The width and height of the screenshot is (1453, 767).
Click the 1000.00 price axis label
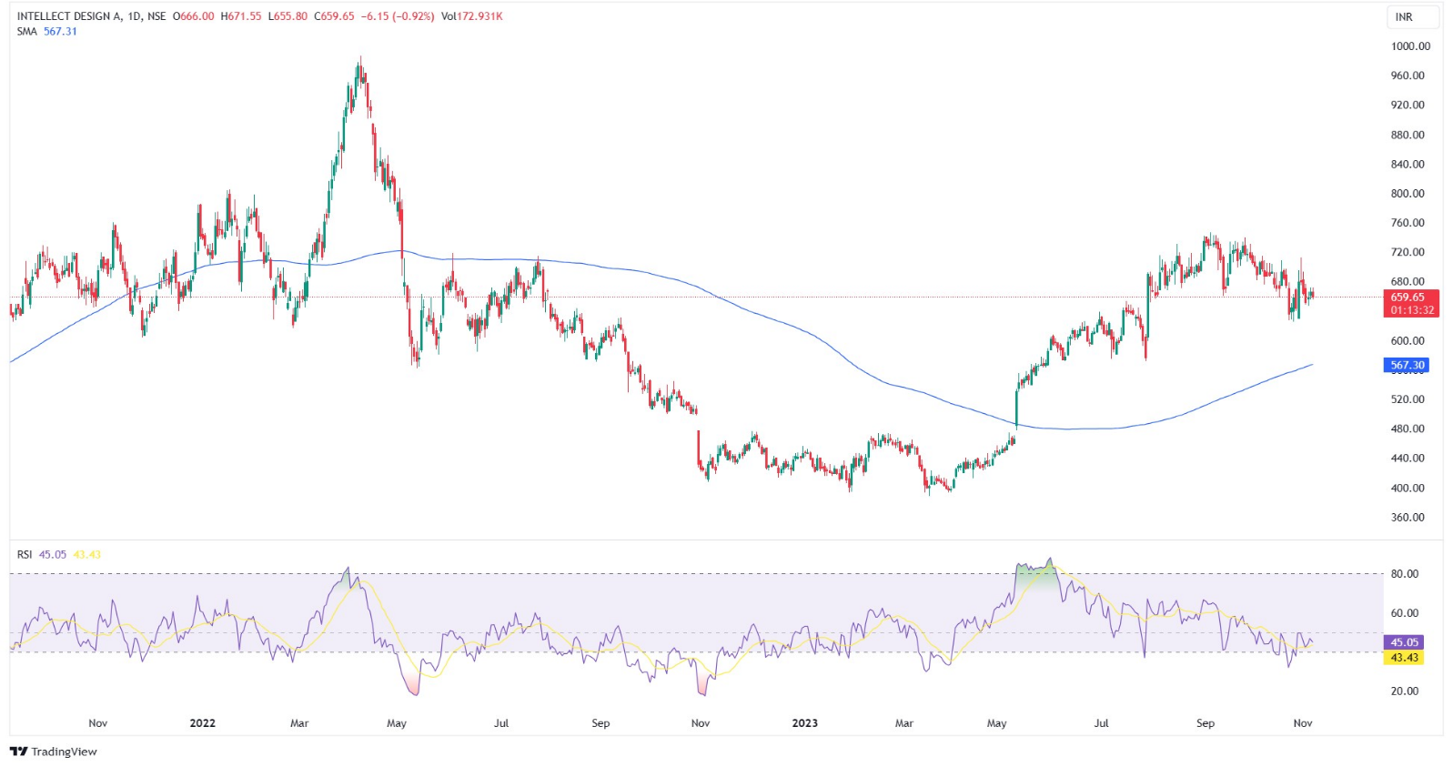[1409, 46]
